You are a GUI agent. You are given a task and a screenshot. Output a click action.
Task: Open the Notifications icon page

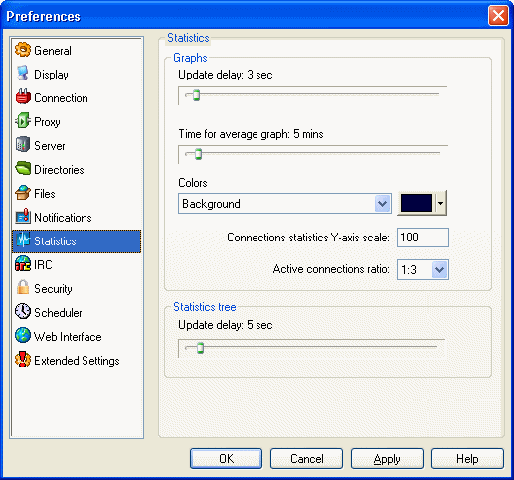tap(23, 217)
